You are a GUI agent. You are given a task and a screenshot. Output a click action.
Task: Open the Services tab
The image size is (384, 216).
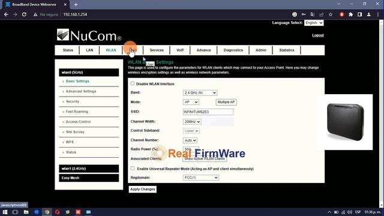[x=157, y=50]
